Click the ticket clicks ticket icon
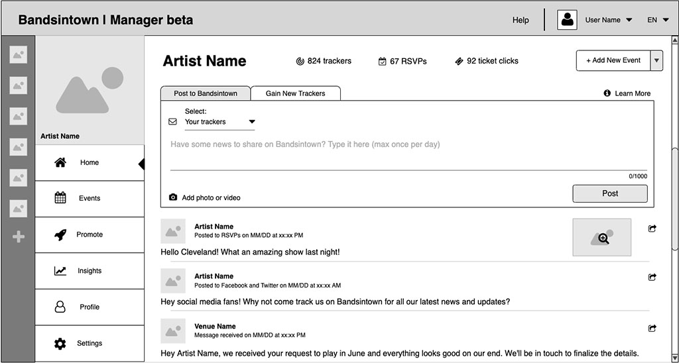 [x=459, y=62]
